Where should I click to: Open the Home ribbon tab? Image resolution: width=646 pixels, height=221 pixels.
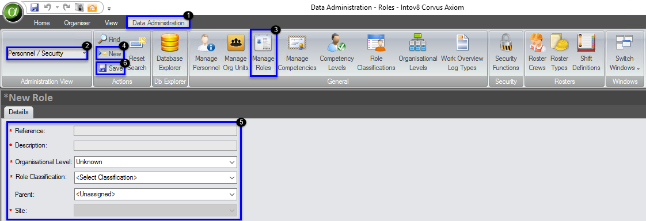click(41, 23)
